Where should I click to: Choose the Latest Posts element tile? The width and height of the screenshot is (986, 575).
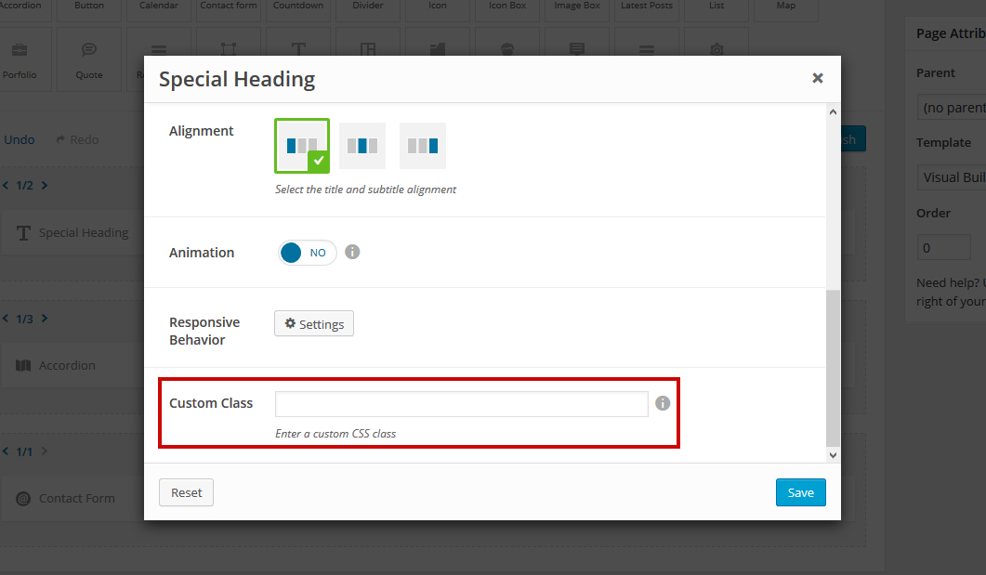pyautogui.click(x=647, y=9)
